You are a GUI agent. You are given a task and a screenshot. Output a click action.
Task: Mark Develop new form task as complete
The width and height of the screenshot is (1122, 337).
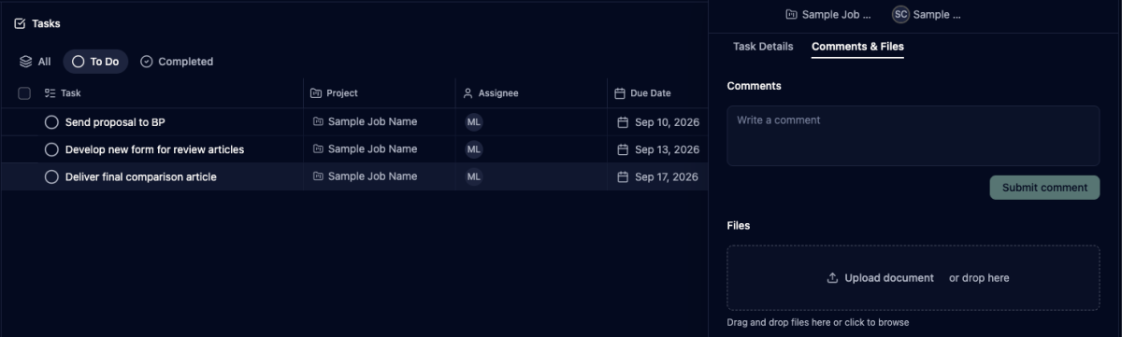51,149
